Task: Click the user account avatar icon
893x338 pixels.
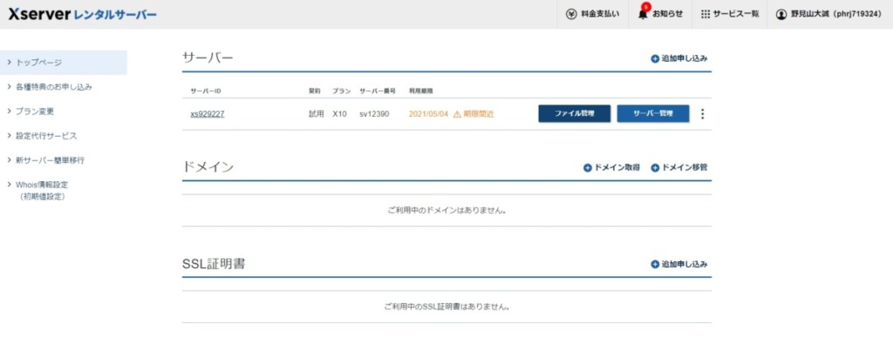Action: coord(781,14)
